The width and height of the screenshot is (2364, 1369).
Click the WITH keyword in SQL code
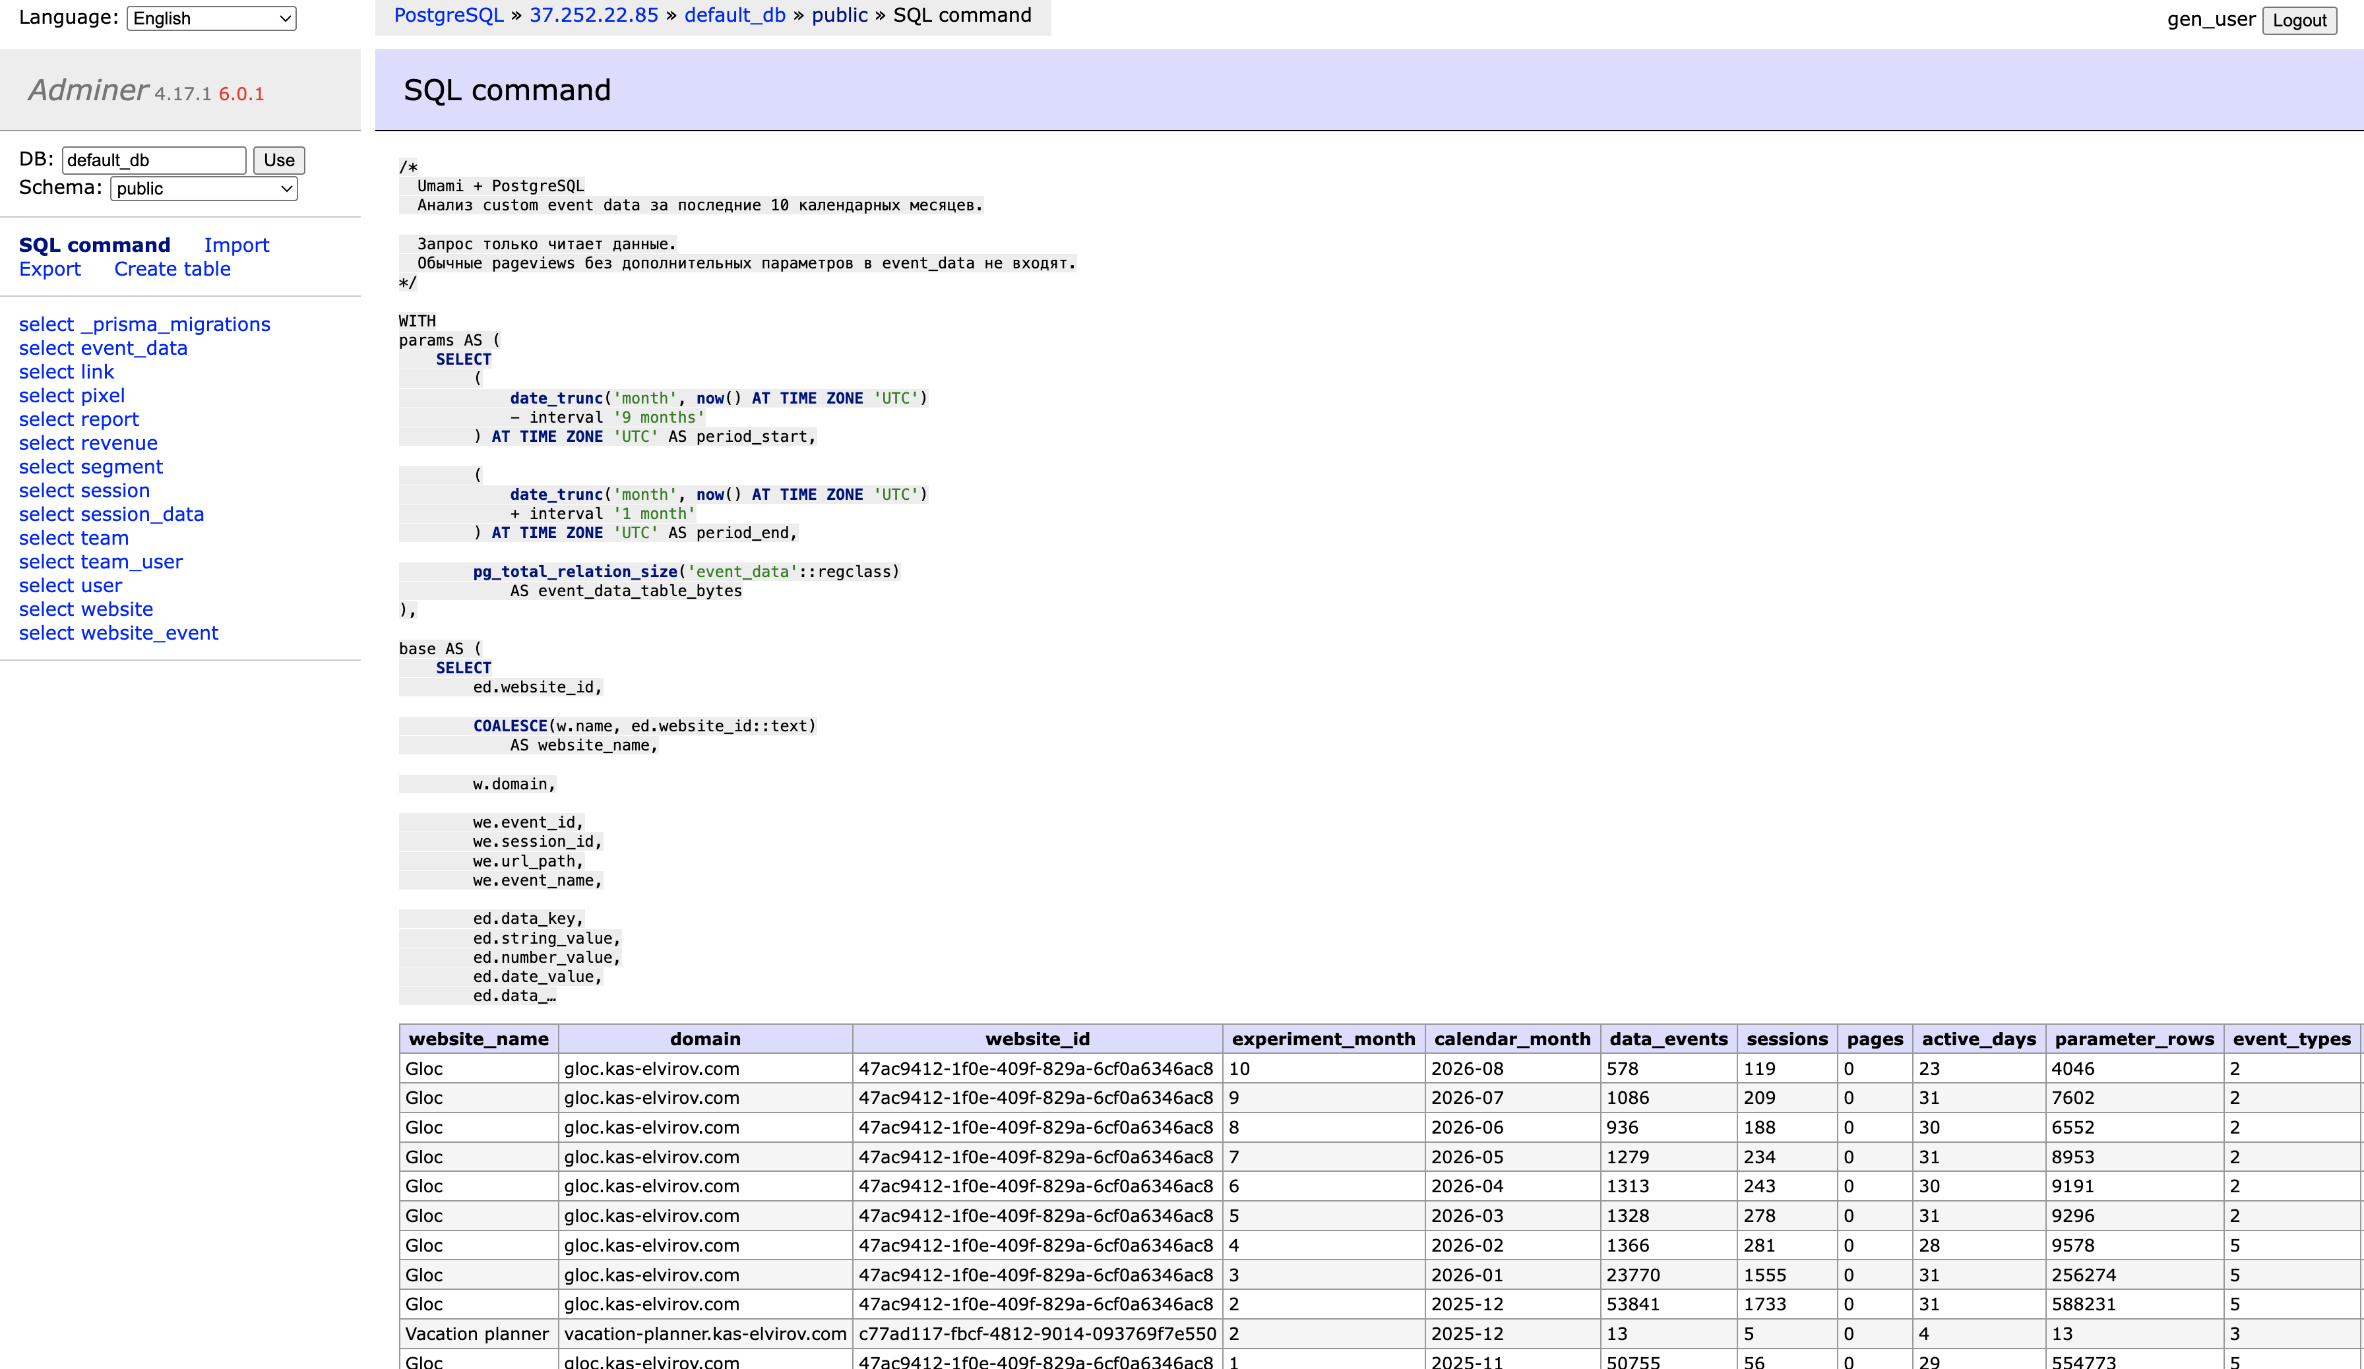pyautogui.click(x=418, y=320)
